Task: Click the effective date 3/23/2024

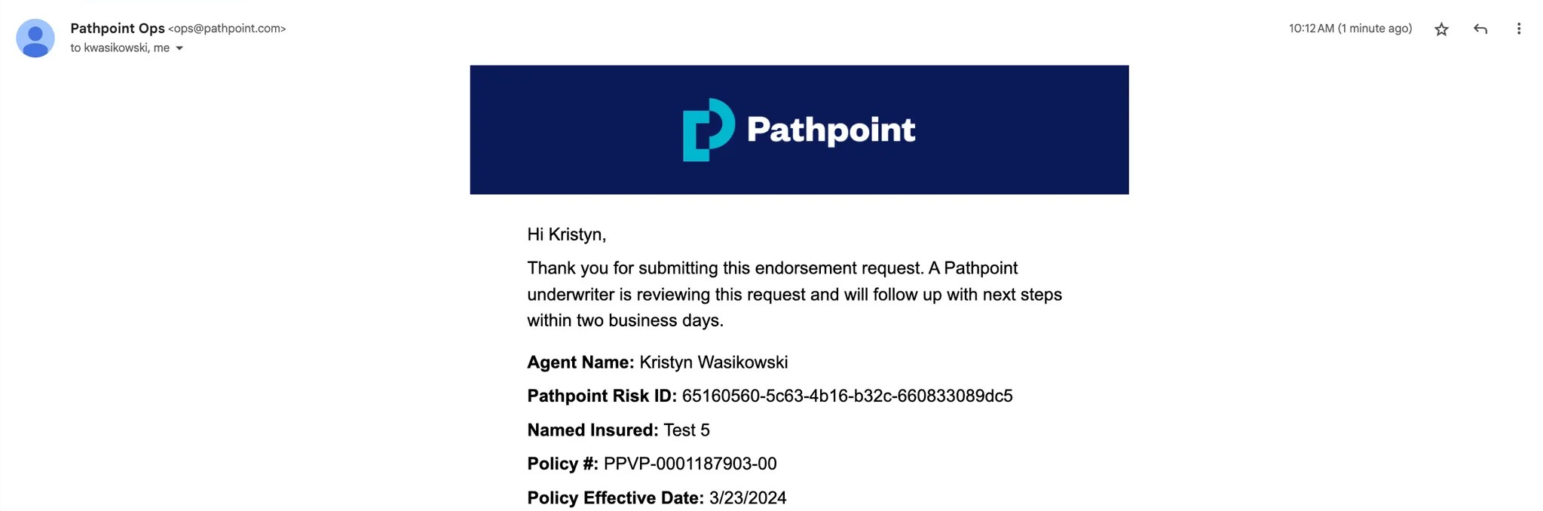Action: (x=747, y=498)
